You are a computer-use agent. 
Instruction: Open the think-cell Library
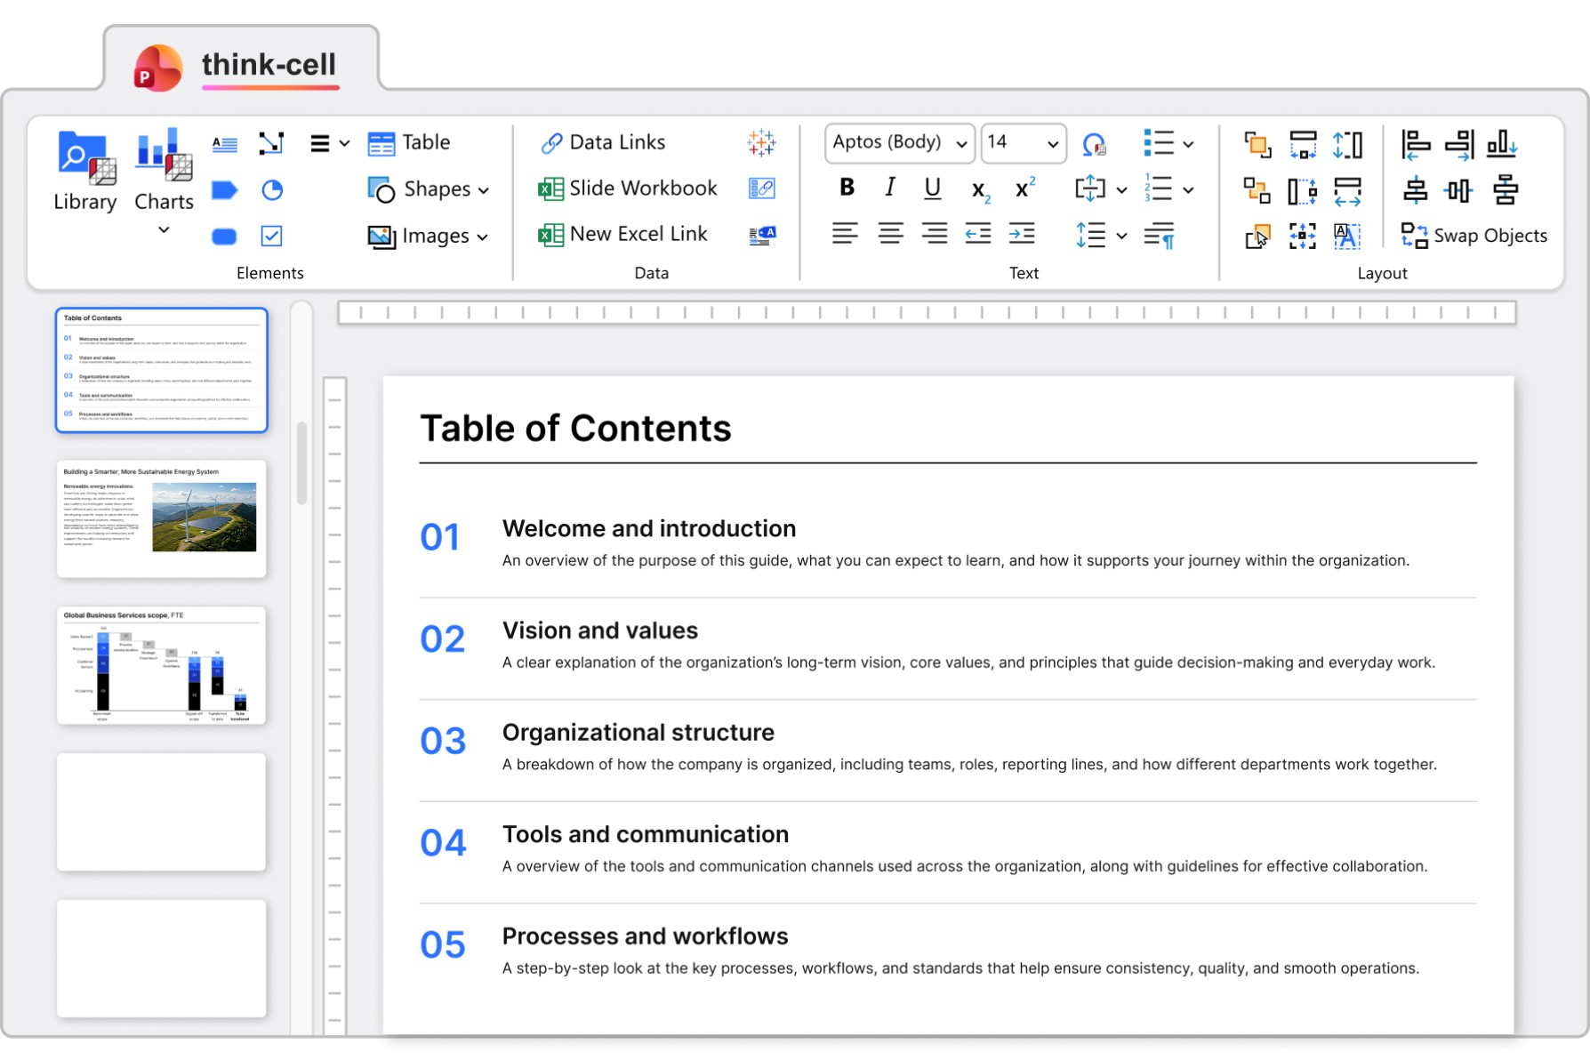click(x=84, y=171)
